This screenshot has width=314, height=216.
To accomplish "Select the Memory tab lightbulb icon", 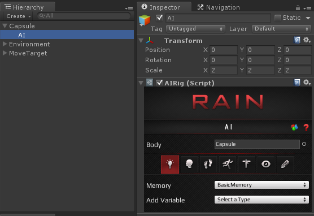I will (170, 164).
